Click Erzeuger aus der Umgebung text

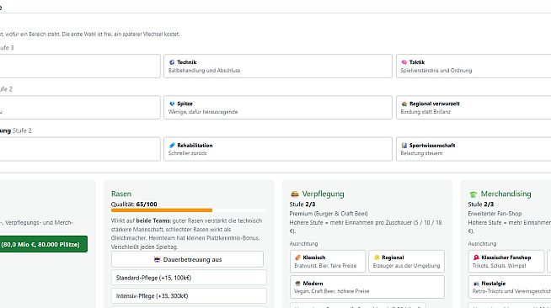[x=406, y=266]
